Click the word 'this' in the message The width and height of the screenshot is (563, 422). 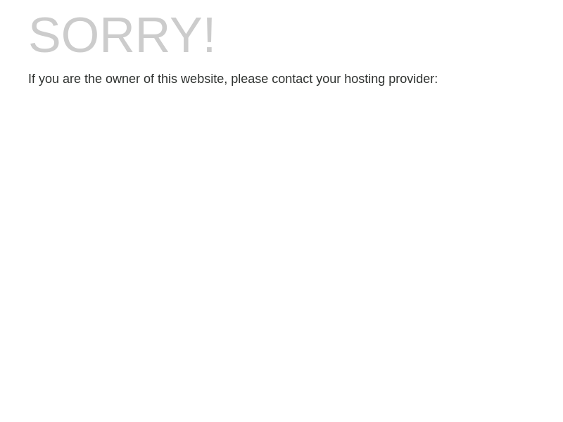167,79
